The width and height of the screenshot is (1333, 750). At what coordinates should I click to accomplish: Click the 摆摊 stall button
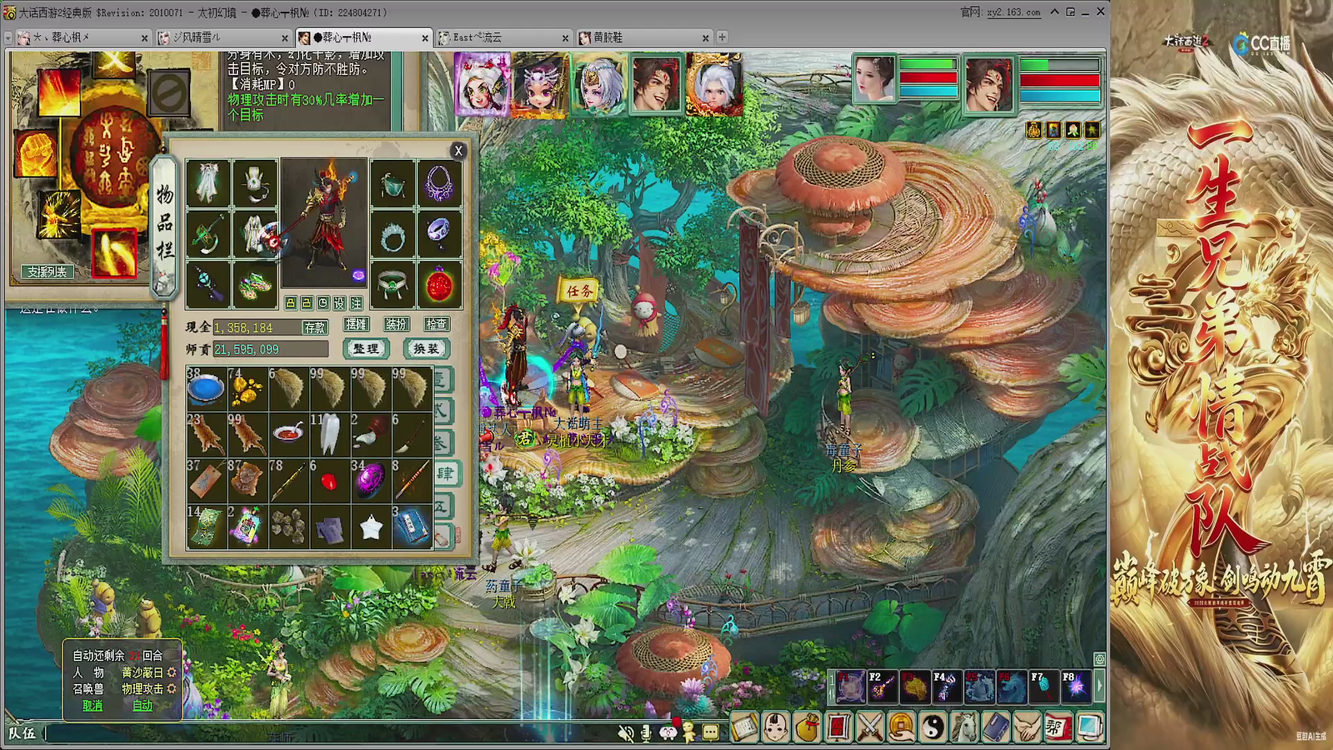click(x=356, y=324)
